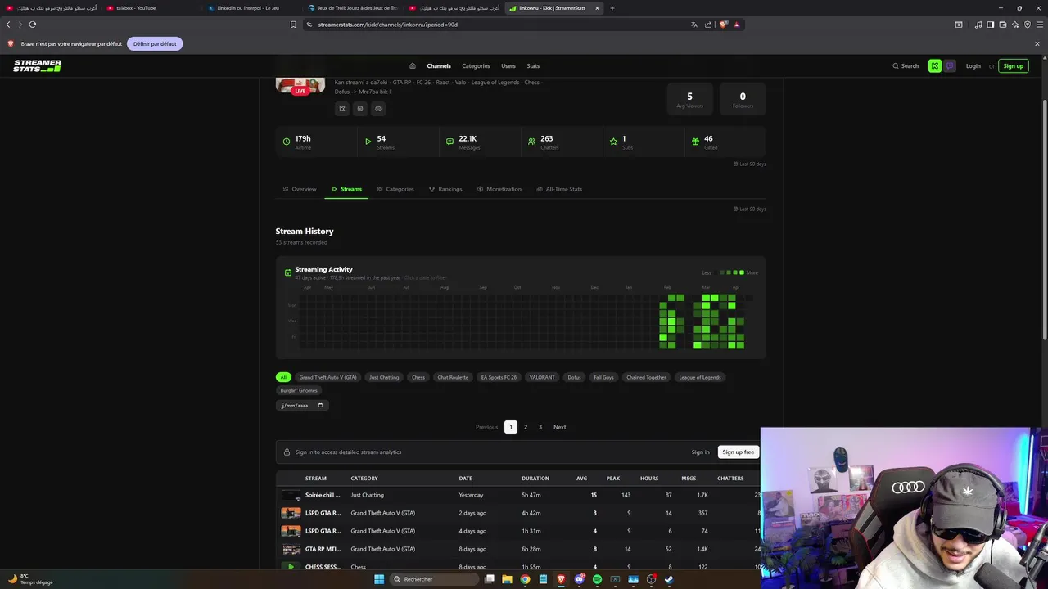Click the green Sign up header button

pyautogui.click(x=1014, y=66)
